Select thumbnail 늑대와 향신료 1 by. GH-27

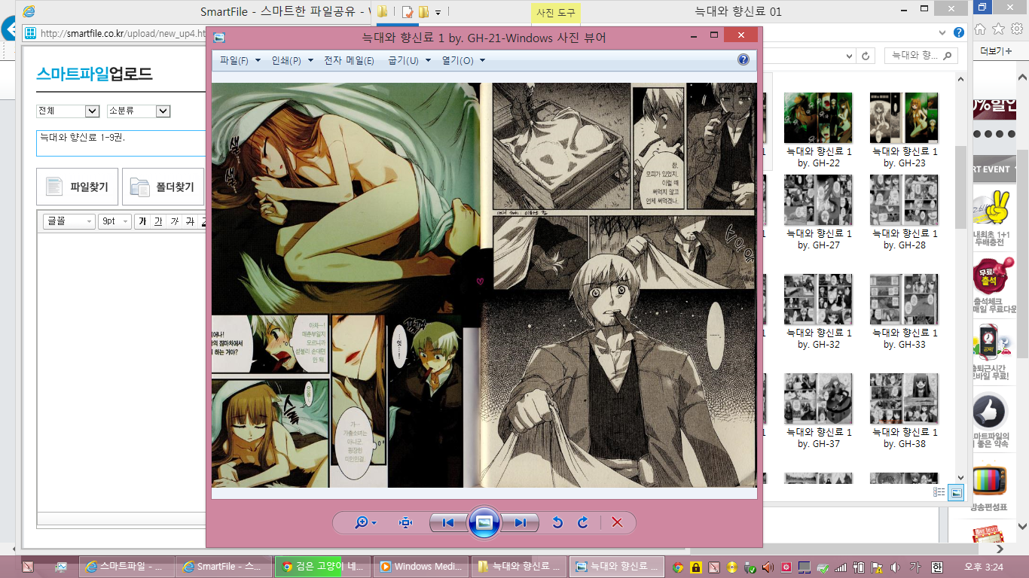[x=818, y=212]
